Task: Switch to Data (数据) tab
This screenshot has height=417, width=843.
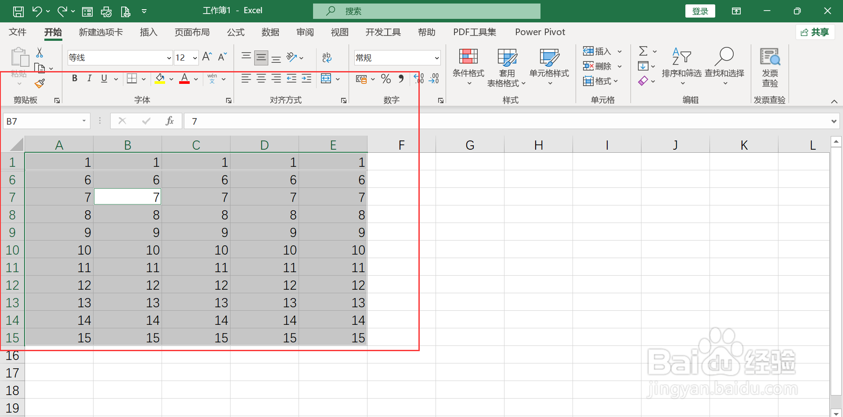Action: click(x=270, y=32)
